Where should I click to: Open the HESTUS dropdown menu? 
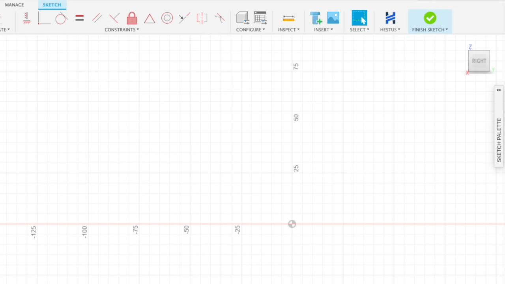coord(390,30)
